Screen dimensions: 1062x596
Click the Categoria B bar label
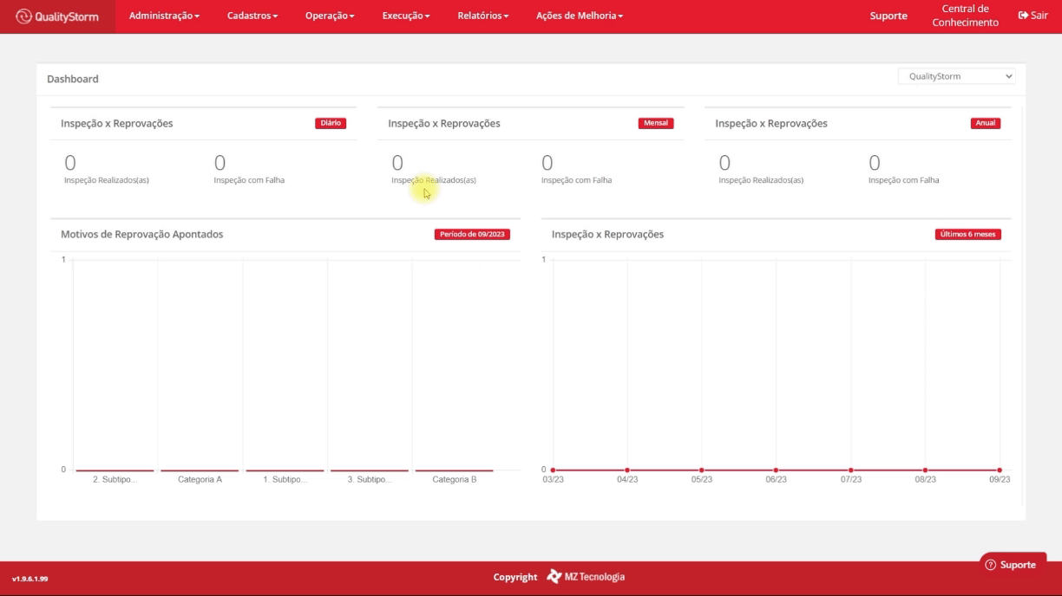coord(455,479)
